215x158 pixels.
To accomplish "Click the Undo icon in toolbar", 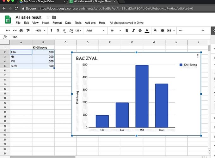I will click(x=8, y=30).
